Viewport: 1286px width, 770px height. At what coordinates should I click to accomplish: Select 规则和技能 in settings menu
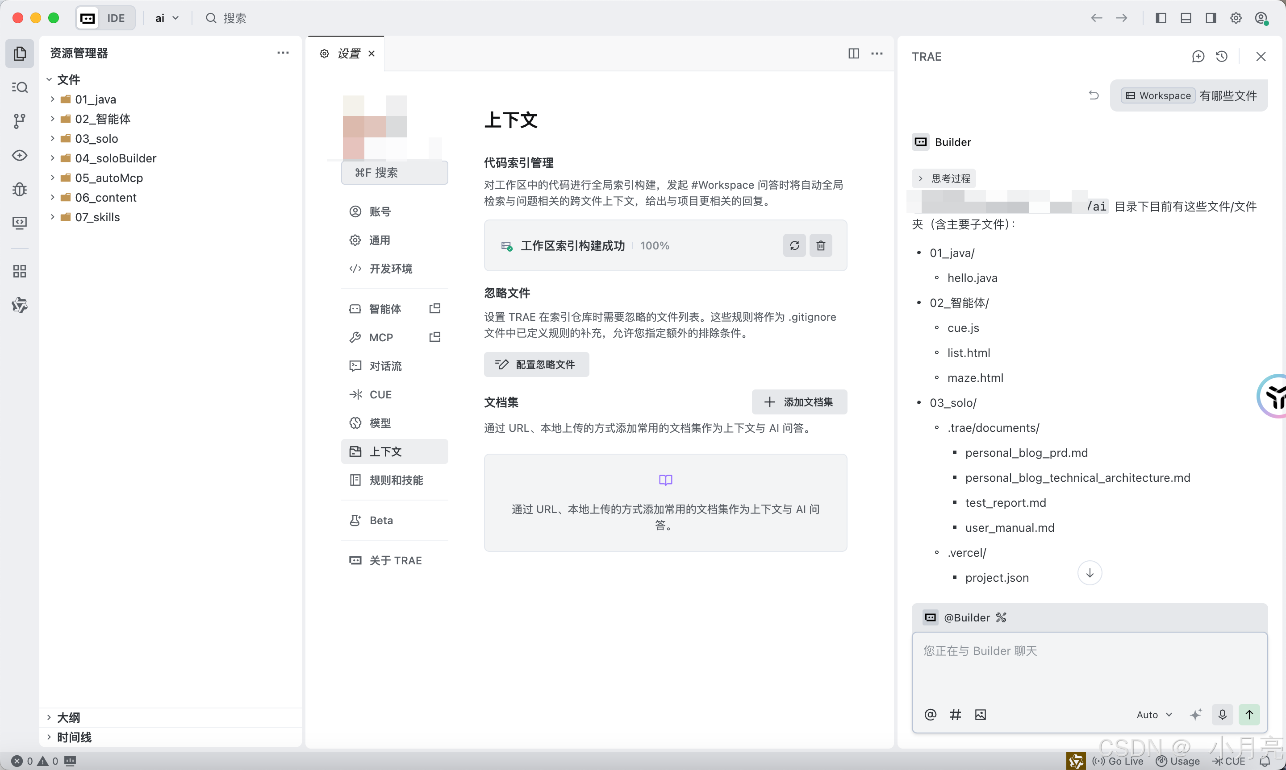tap(395, 480)
